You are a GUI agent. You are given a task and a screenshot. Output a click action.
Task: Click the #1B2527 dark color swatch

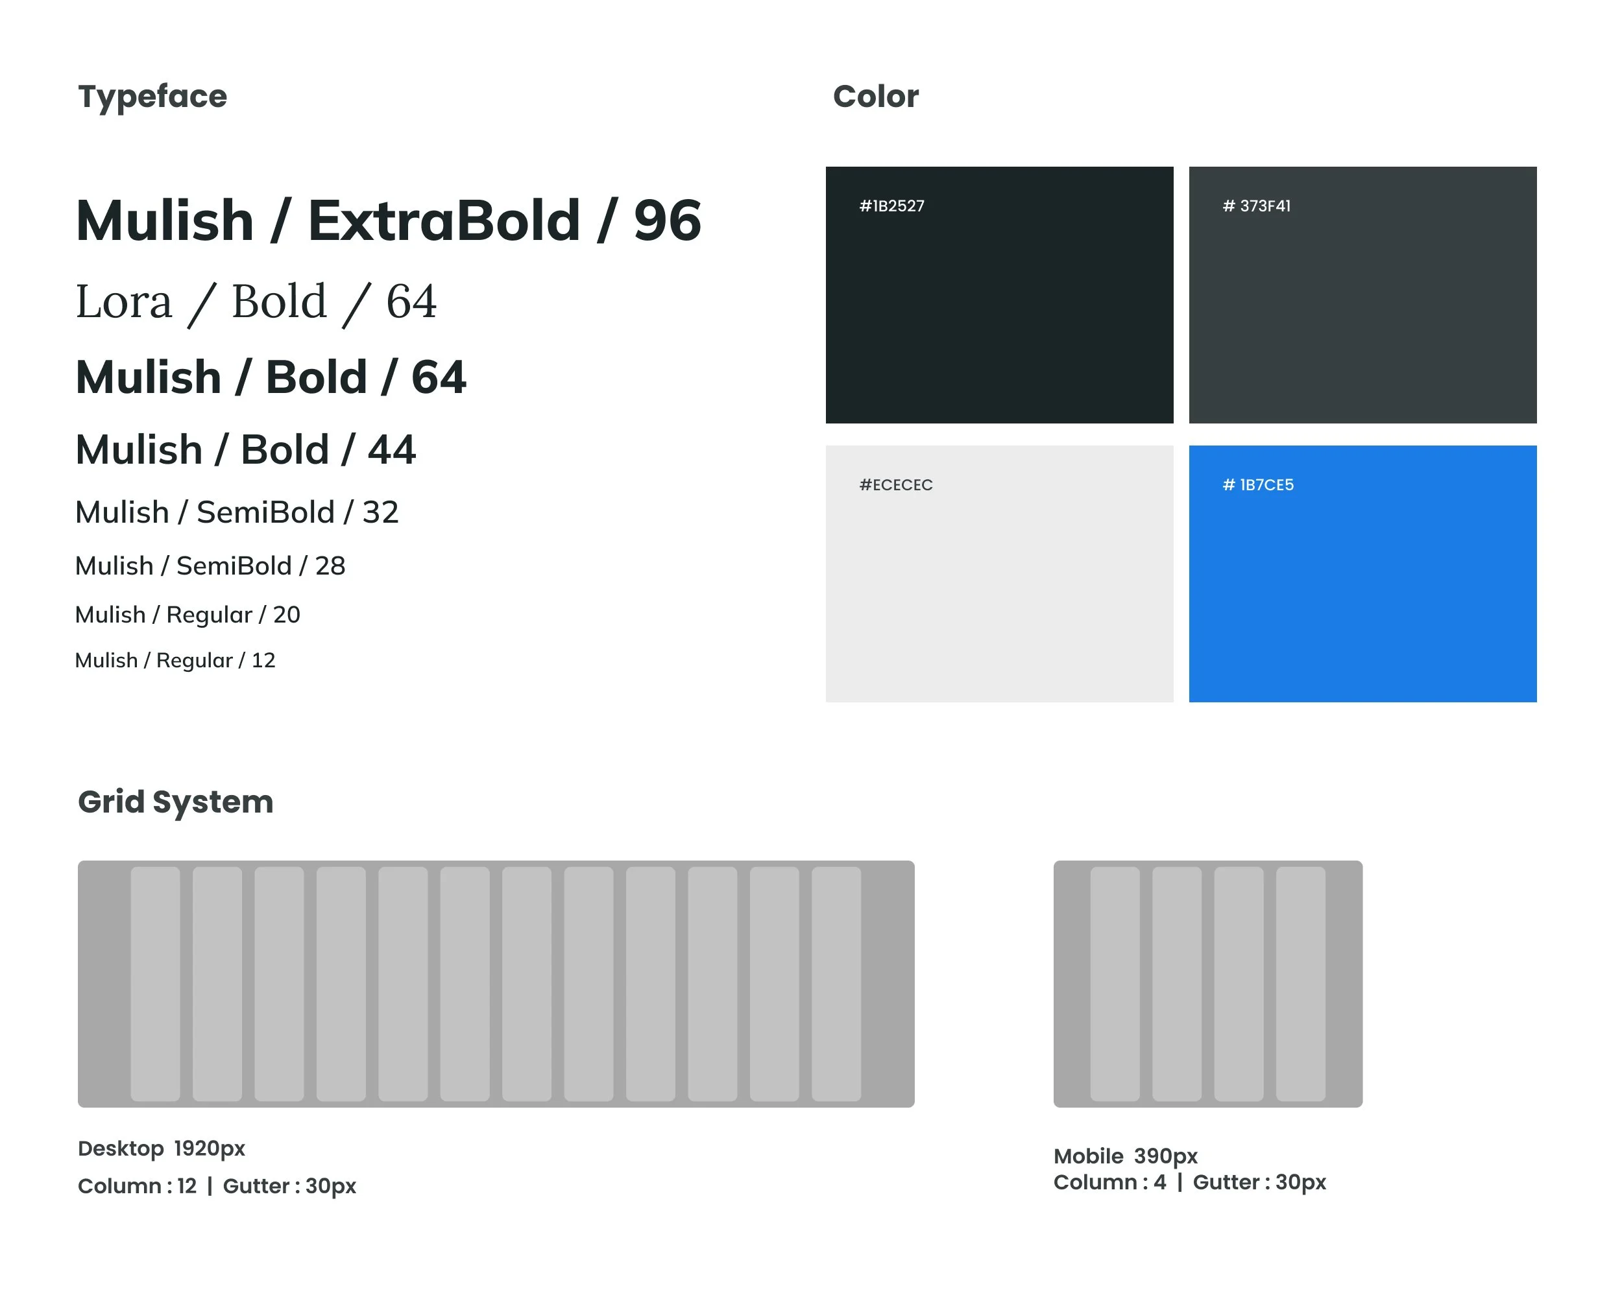pyautogui.click(x=999, y=294)
